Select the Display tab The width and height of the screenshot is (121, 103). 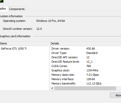click(4, 8)
